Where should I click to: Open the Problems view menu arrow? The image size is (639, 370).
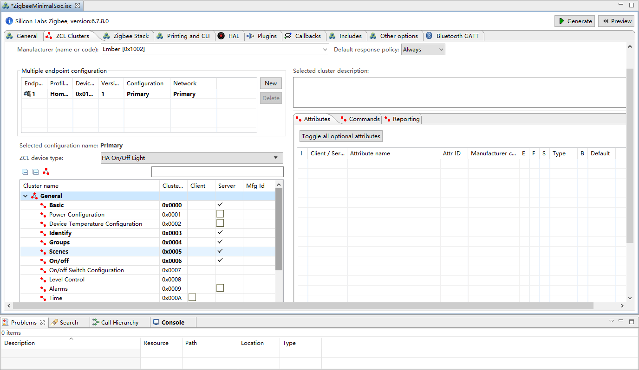[x=612, y=321]
